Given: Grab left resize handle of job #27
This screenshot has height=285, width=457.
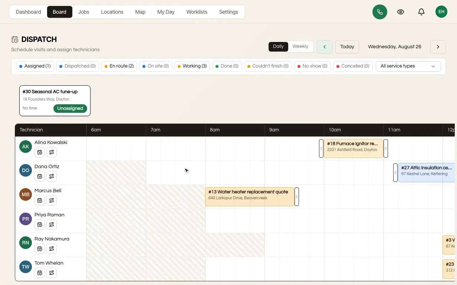Looking at the screenshot, I should coord(395,173).
